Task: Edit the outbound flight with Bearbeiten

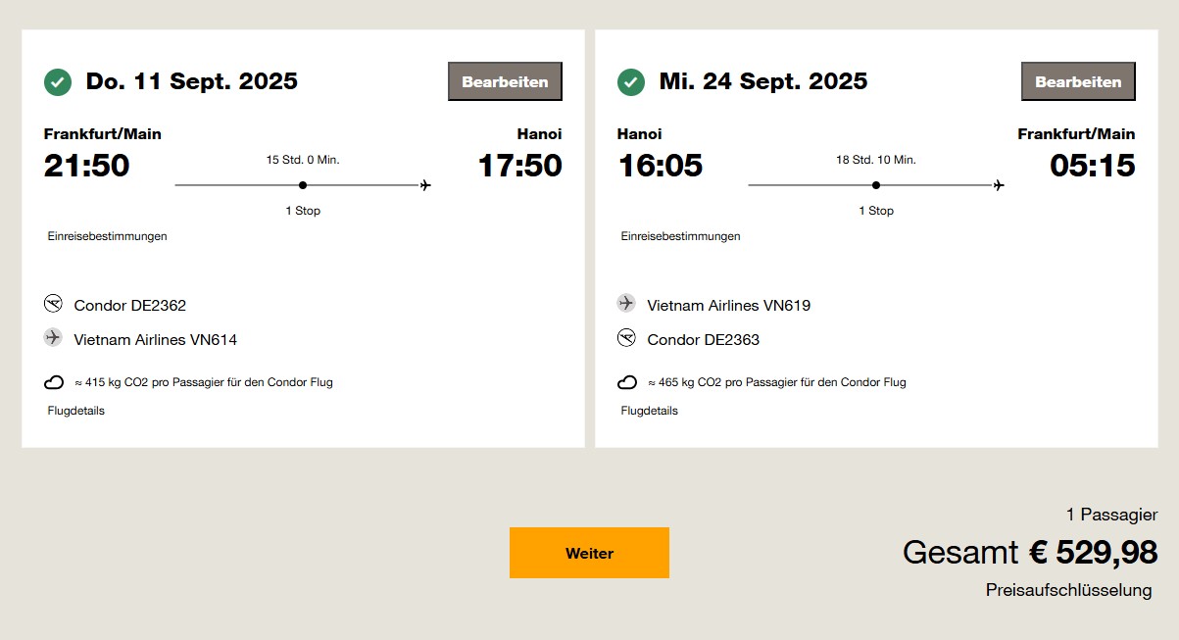Action: click(506, 81)
